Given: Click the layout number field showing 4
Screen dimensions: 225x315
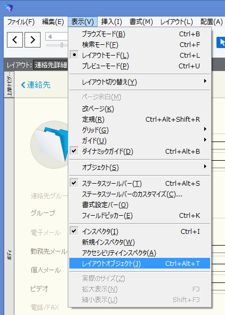Looking at the screenshot, I should click(57, 36).
